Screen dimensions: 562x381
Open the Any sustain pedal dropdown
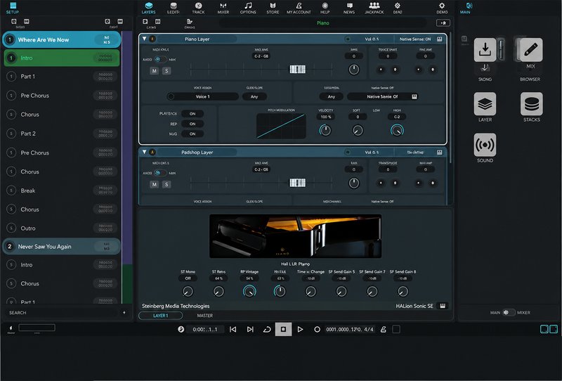331,96
